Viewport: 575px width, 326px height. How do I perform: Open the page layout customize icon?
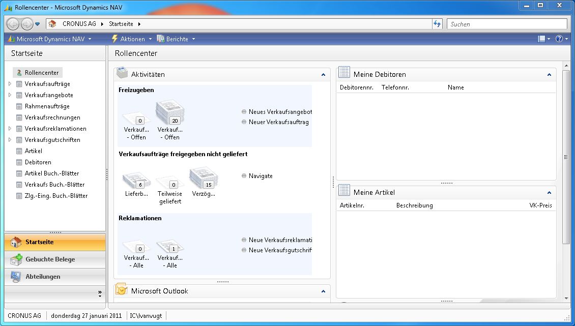click(x=544, y=39)
